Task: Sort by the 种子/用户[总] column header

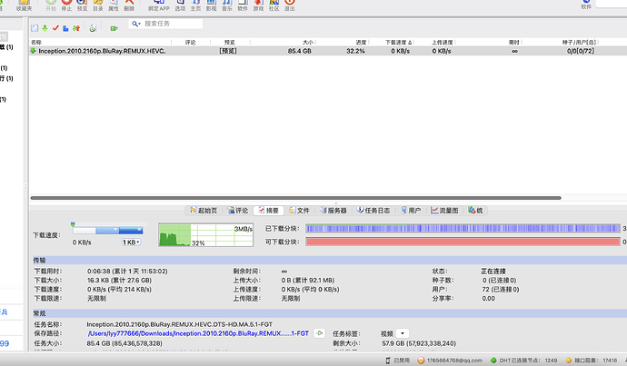Action: [x=579, y=43]
